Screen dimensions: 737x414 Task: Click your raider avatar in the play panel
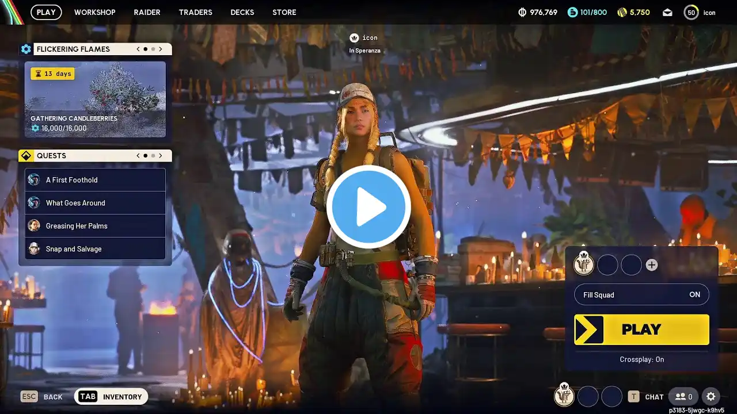584,264
